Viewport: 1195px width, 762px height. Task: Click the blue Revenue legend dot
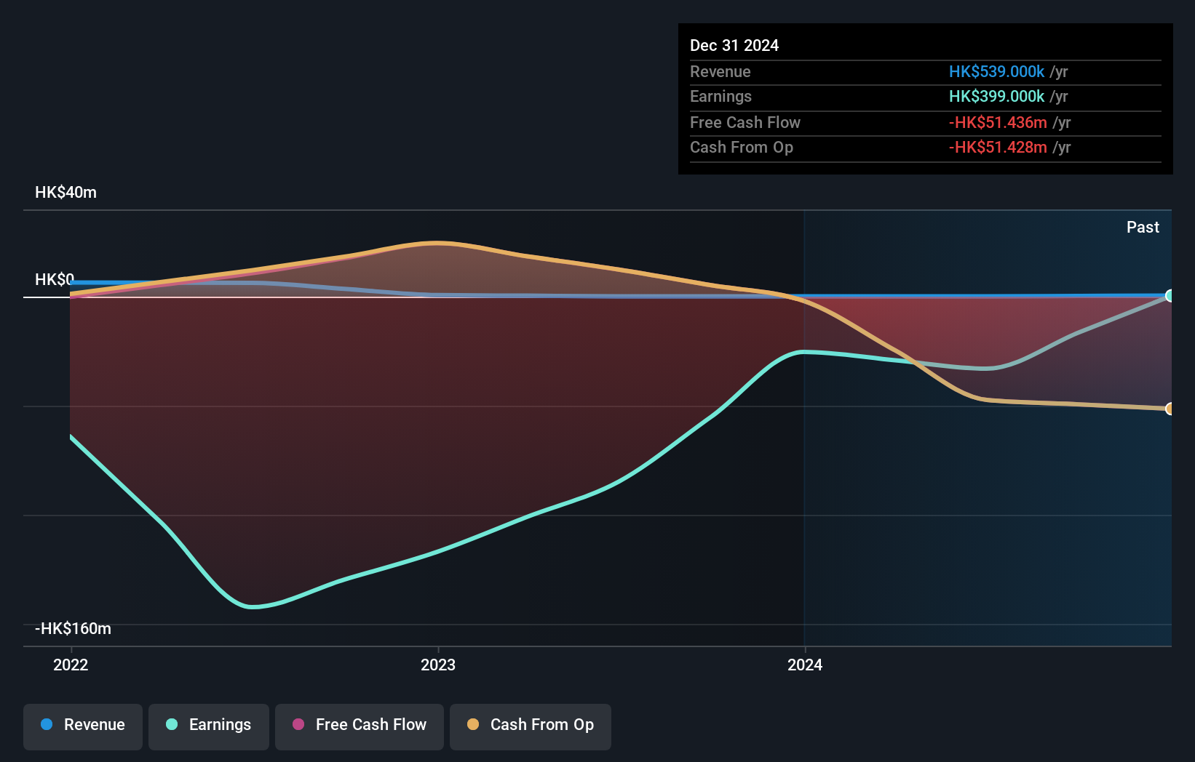click(x=47, y=724)
